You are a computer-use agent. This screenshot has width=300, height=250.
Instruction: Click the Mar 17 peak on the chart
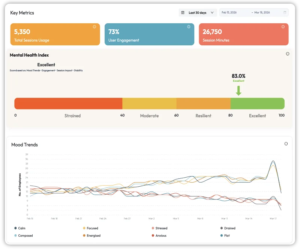(273, 161)
